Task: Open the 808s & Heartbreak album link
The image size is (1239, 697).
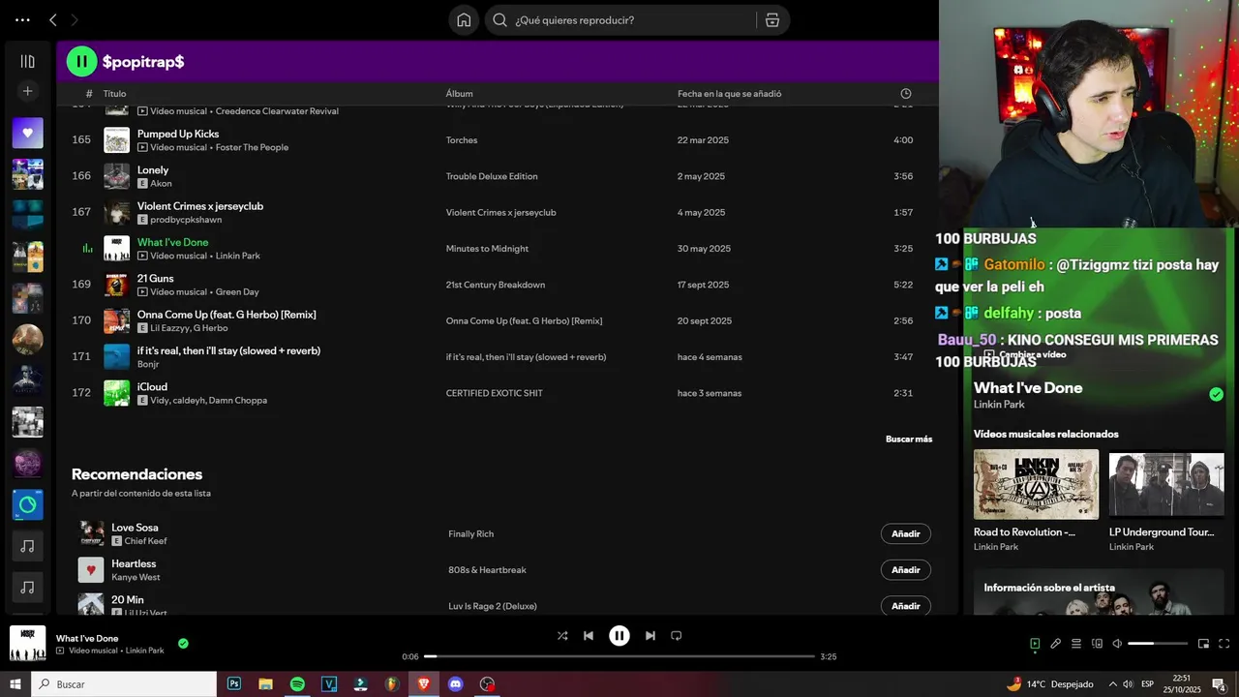Action: click(487, 570)
